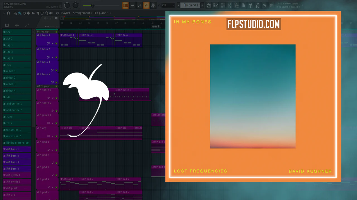The image size is (357, 200).
Task: Expand SRM bass 2 track dropdown arrow
Action: (53, 57)
